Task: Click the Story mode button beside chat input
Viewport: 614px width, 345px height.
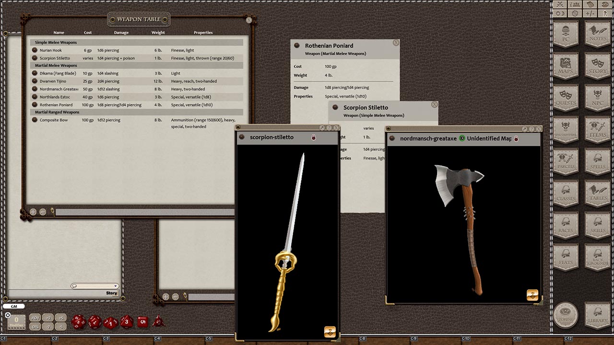Action: point(111,293)
